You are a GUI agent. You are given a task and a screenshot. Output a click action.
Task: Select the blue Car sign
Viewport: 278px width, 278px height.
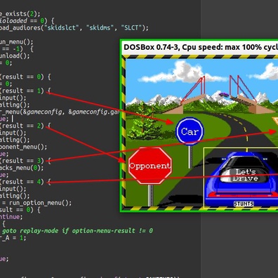[190, 131]
